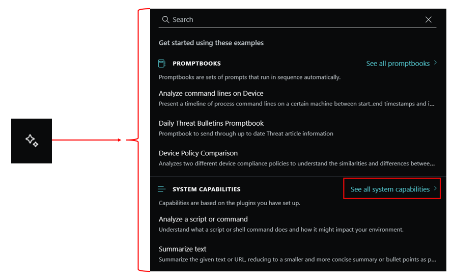The height and width of the screenshot is (279, 453).
Task: Open See all system capabilities link
Action: click(x=390, y=189)
